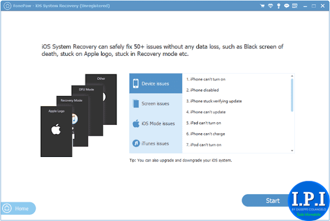Open the register key icon

click(x=278, y=6)
